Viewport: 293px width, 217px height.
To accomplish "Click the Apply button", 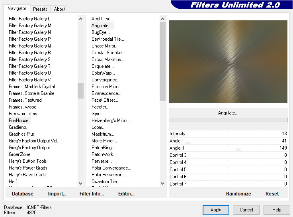I will (216, 210).
